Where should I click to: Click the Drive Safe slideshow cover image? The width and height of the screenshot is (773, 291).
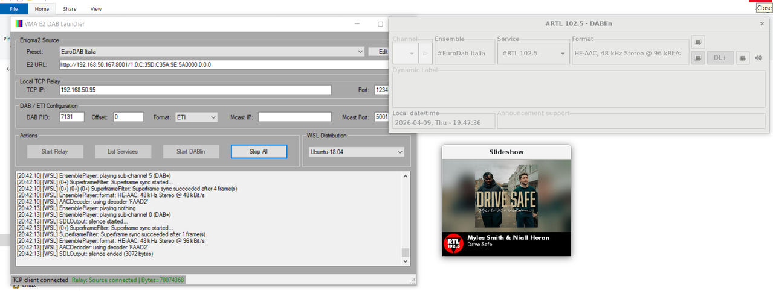point(506,196)
